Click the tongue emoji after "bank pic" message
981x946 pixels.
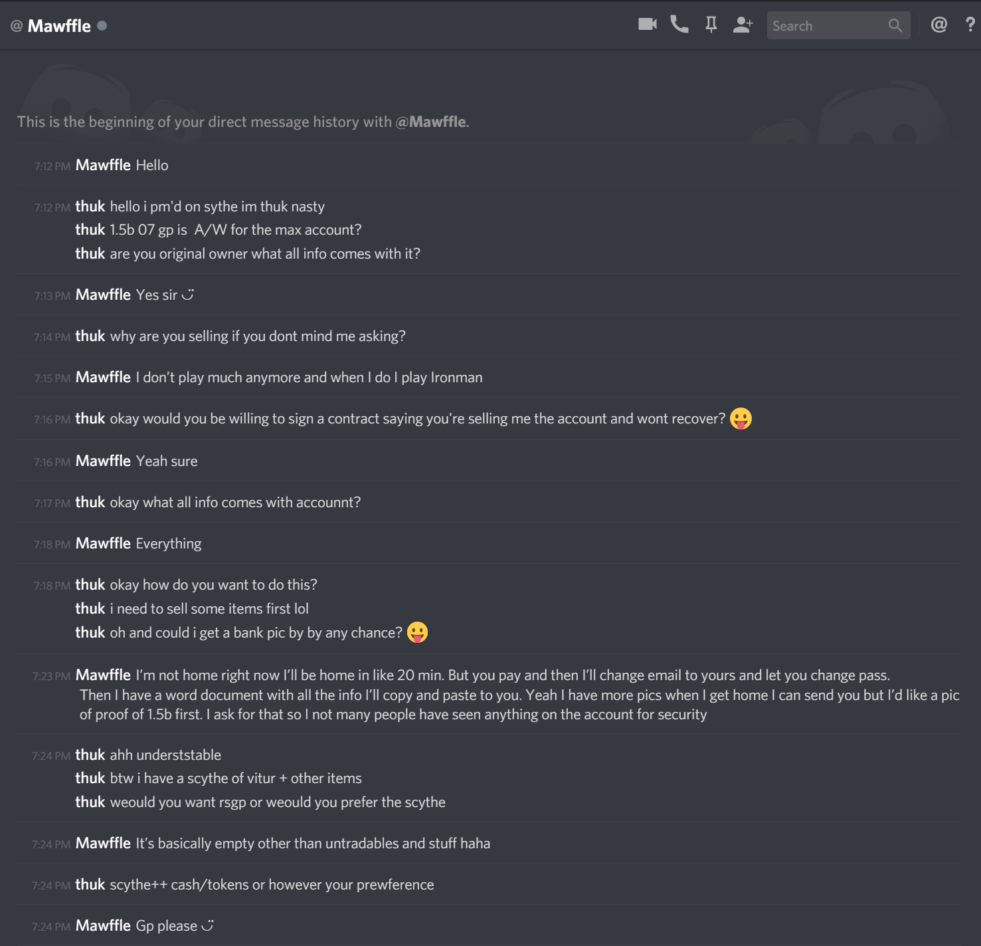click(417, 632)
